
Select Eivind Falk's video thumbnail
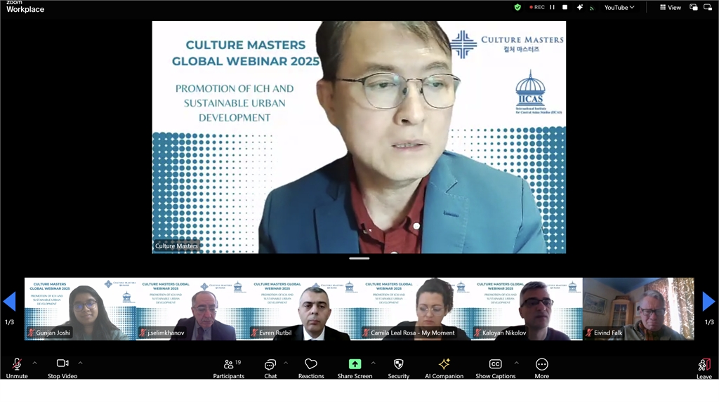pyautogui.click(x=638, y=309)
